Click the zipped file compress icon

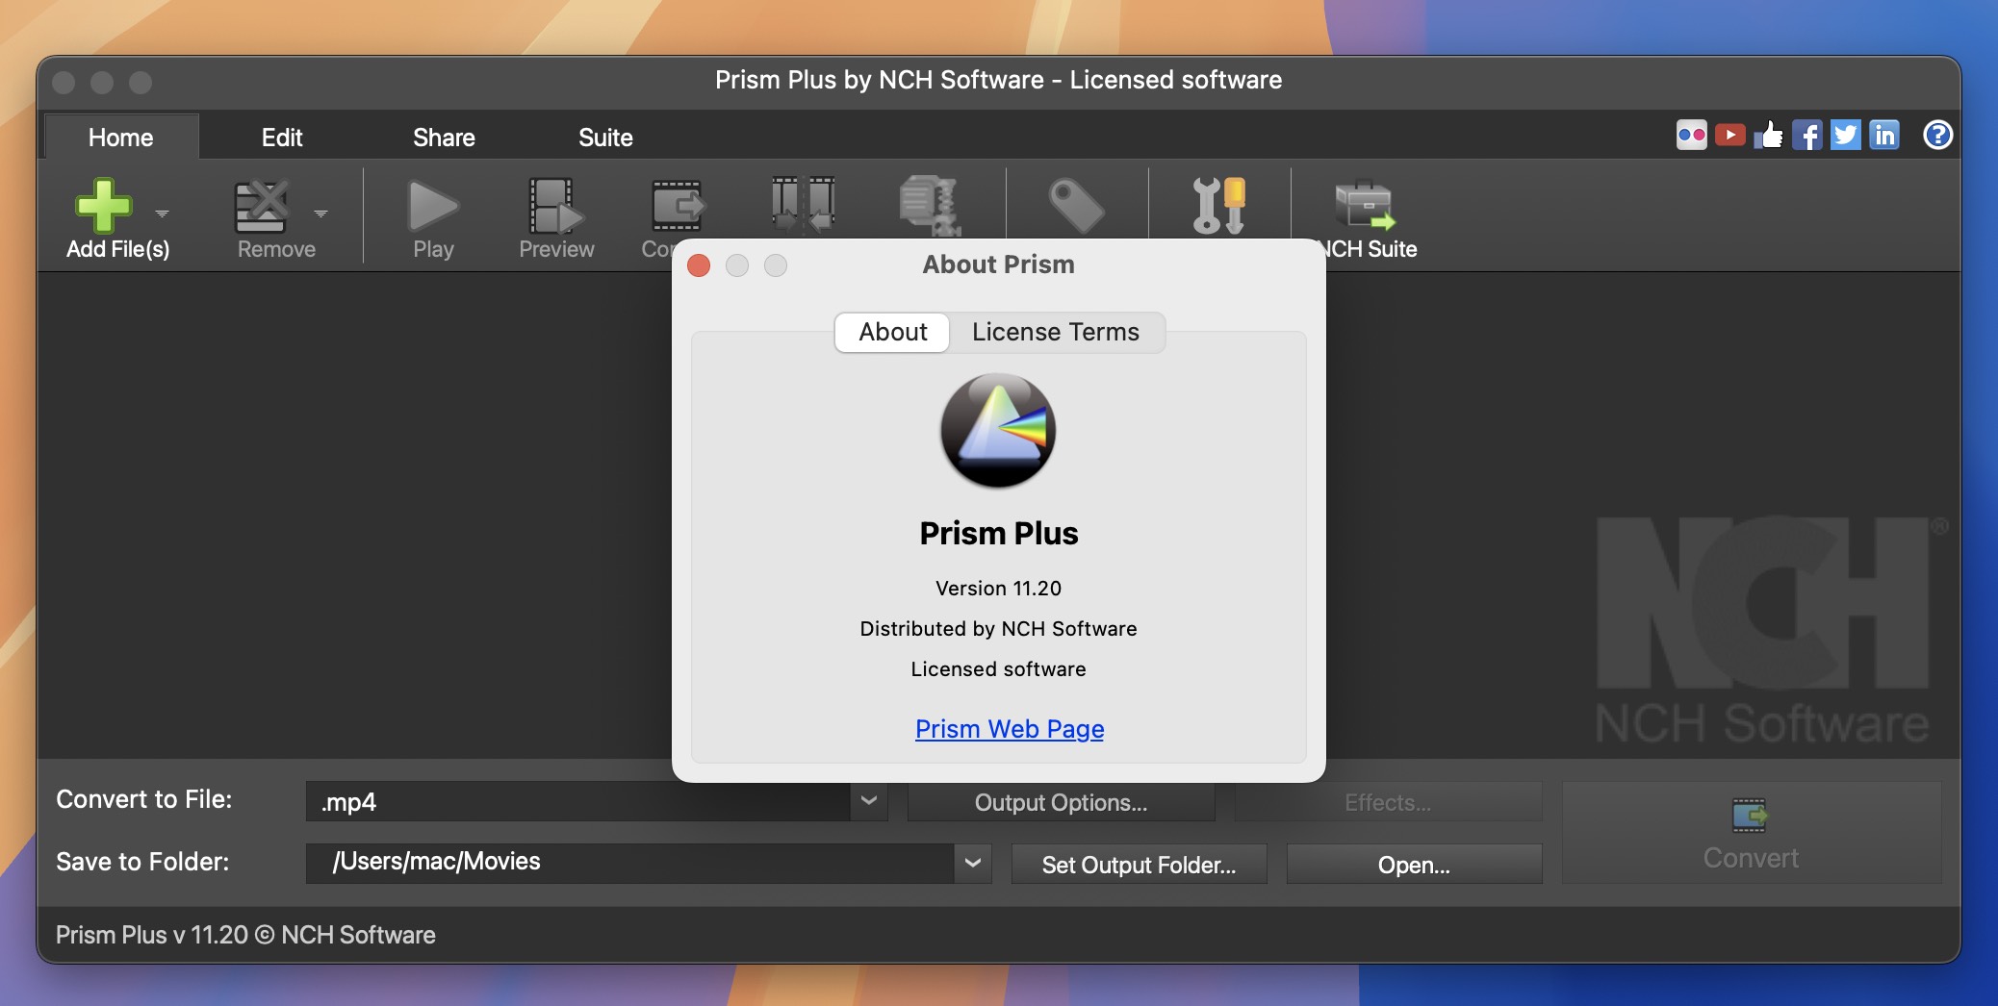930,205
